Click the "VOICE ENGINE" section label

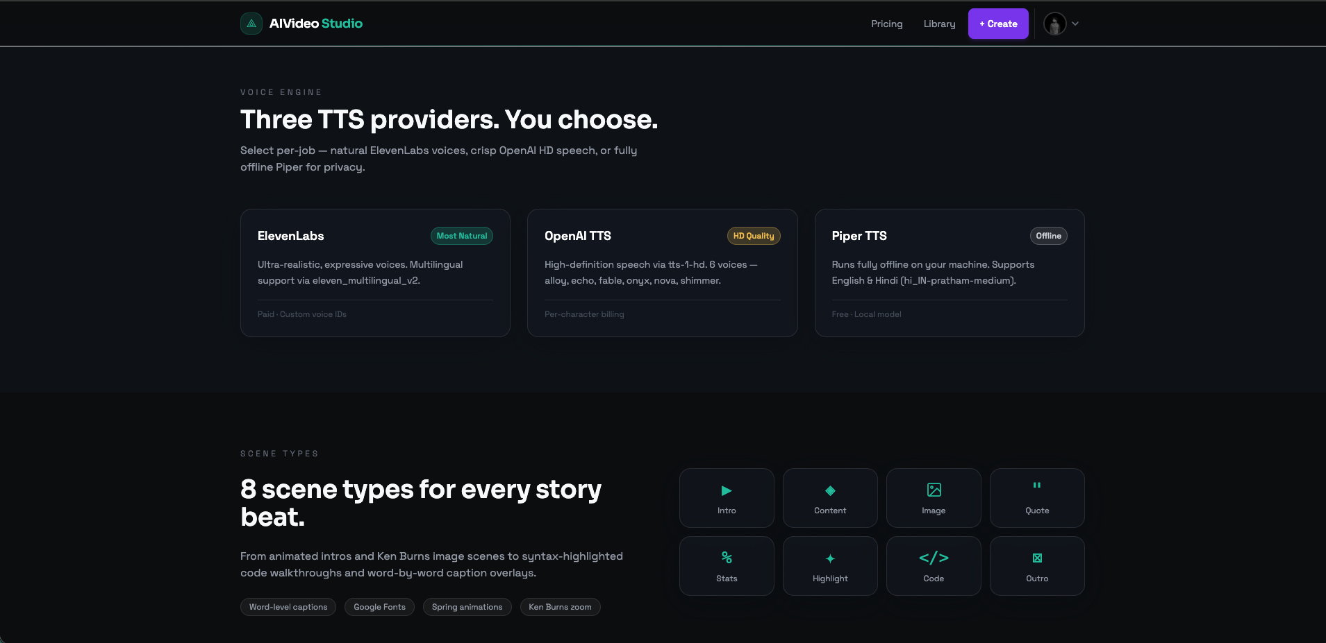click(281, 92)
